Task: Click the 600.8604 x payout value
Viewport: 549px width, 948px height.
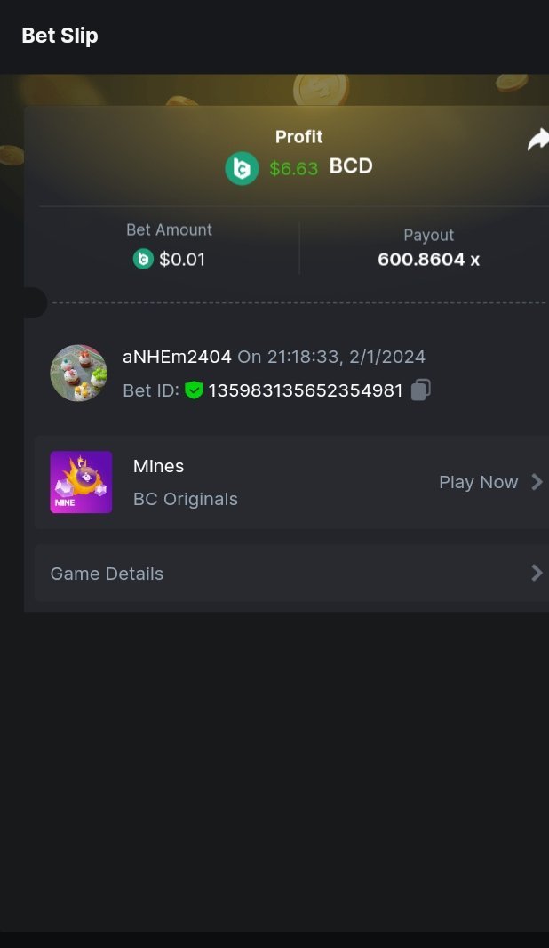Action: tap(428, 260)
